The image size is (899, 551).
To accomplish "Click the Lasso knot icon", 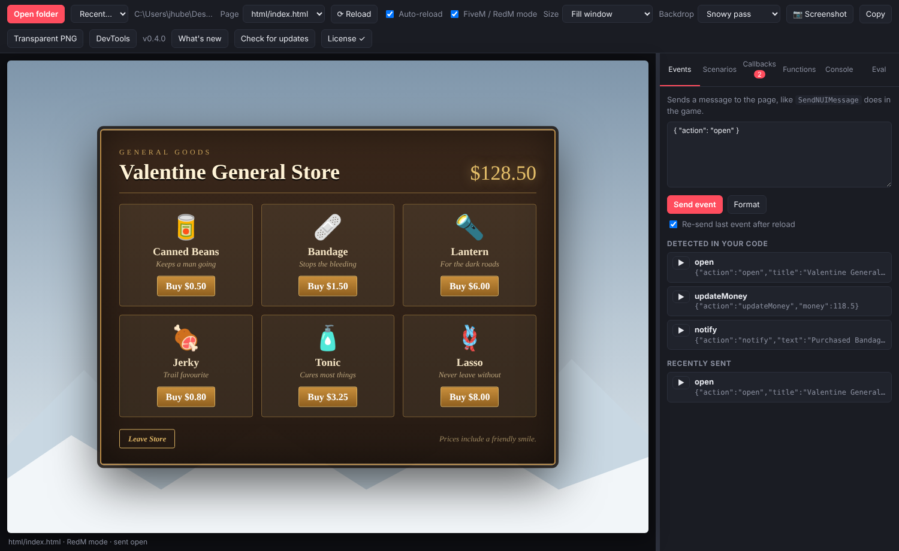I will click(x=470, y=338).
